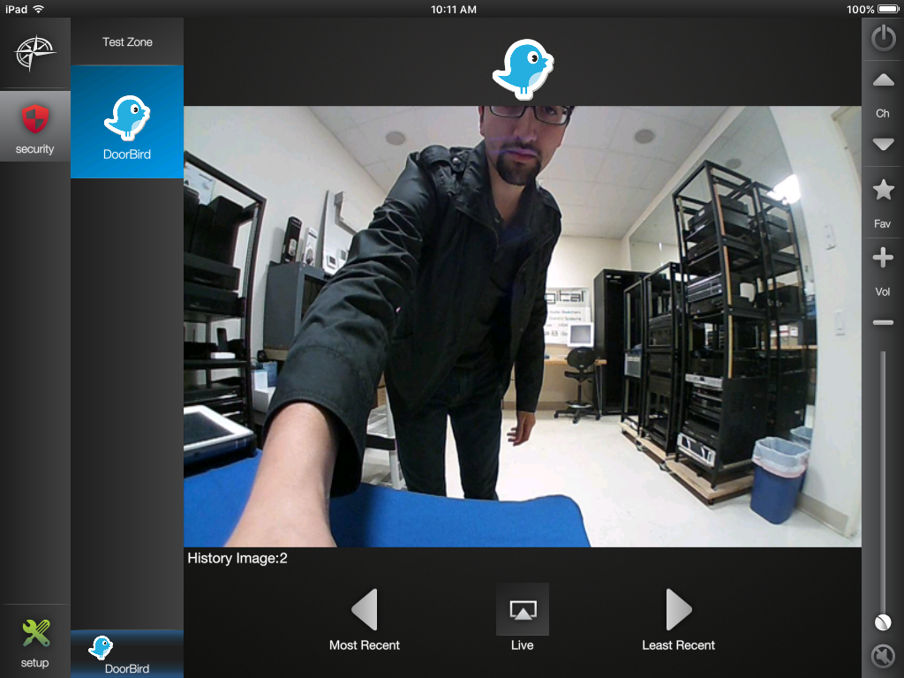
Task: Switch to Live camera view
Action: tap(523, 616)
